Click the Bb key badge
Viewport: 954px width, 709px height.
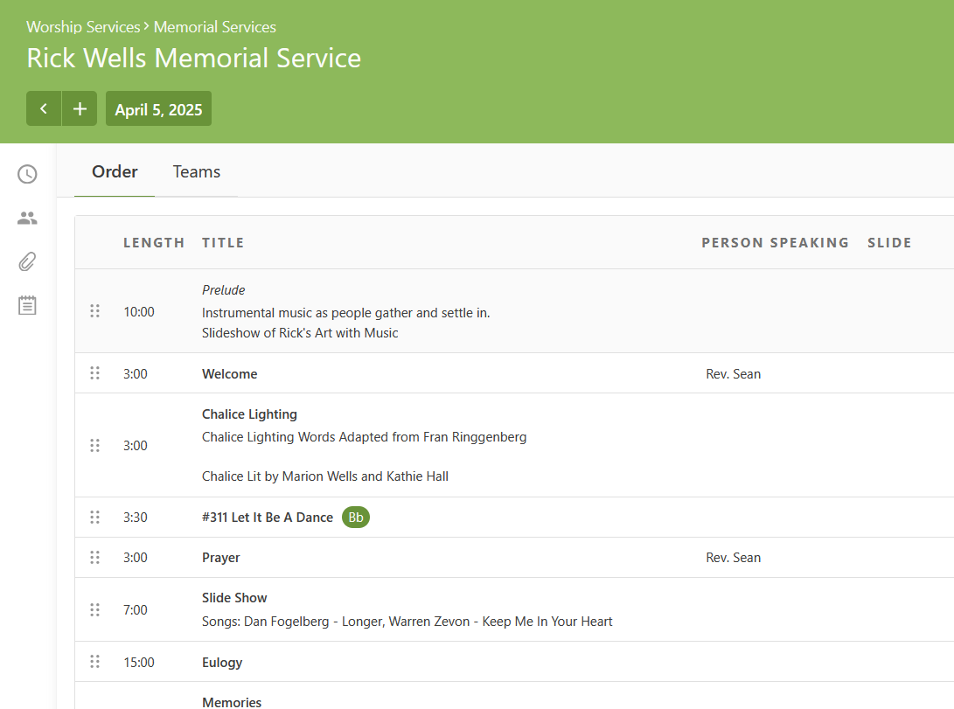356,518
